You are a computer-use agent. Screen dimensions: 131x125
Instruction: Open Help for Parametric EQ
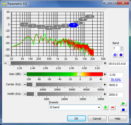(118, 119)
